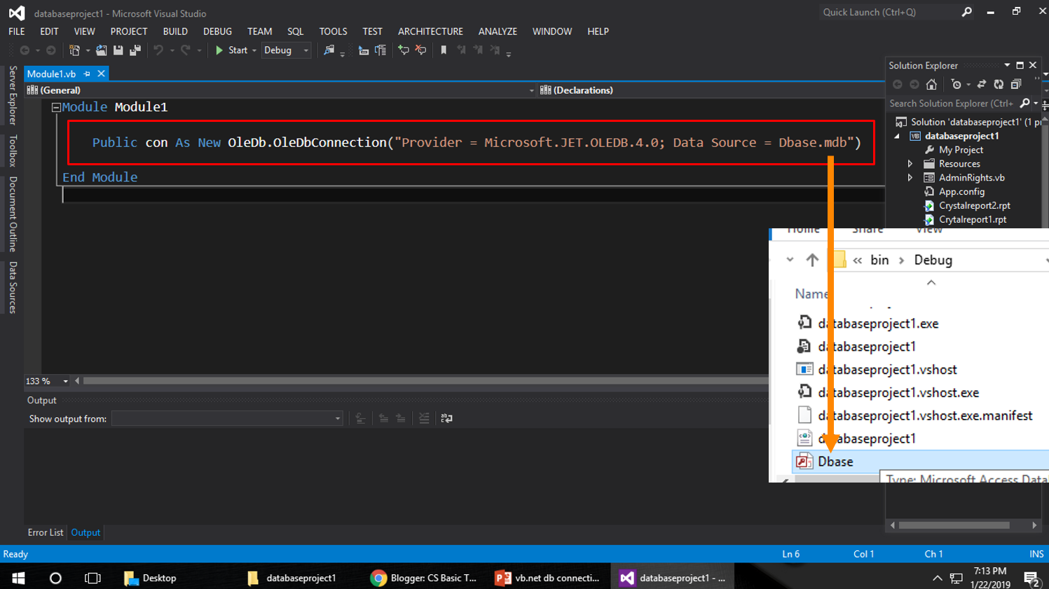Click the Open File toolbar icon
The image size is (1049, 589).
(102, 50)
